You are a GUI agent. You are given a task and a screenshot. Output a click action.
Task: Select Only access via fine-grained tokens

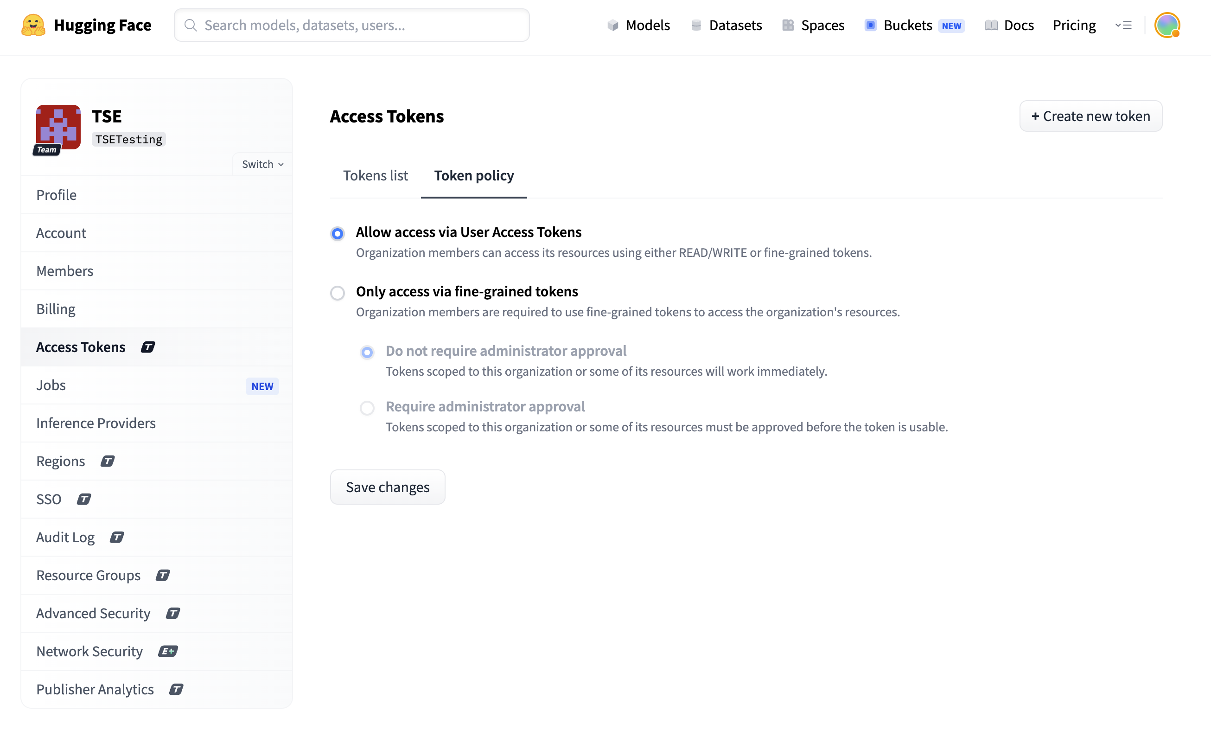click(337, 293)
